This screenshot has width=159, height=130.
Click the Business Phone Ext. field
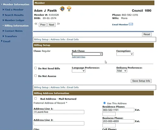[109, 125]
